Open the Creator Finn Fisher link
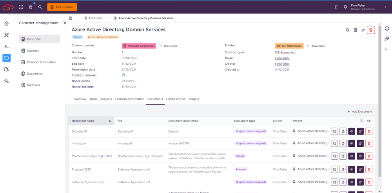Viewport: 392px width, 193px height. [x=282, y=64]
